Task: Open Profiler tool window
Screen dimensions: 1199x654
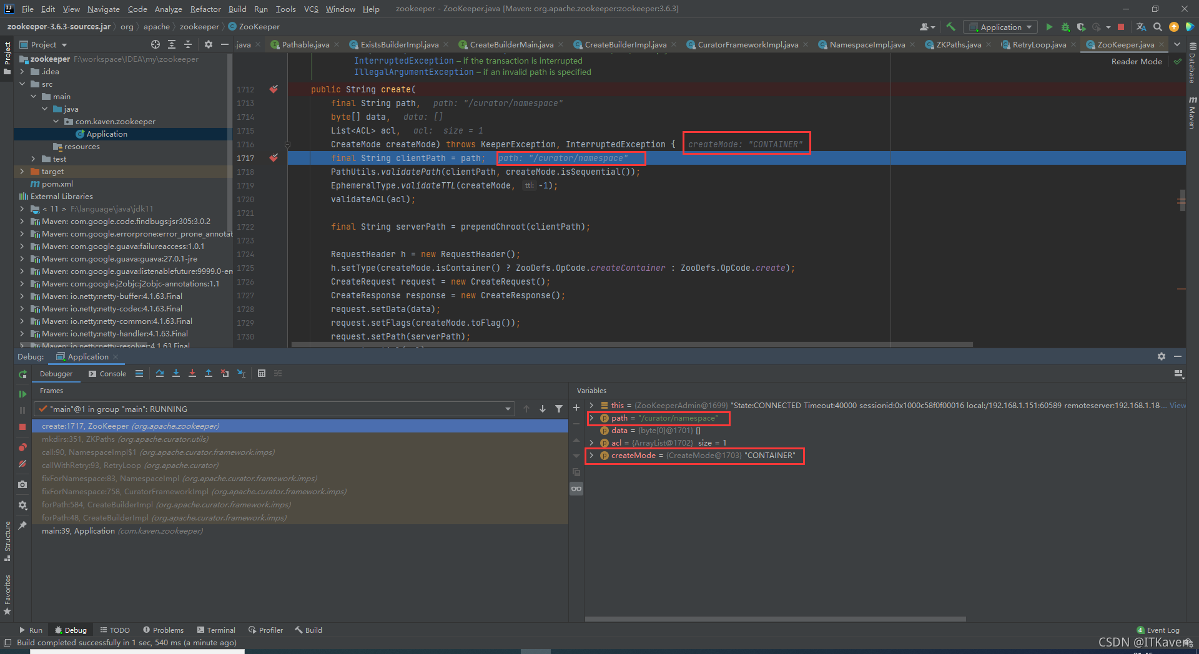Action: tap(265, 630)
